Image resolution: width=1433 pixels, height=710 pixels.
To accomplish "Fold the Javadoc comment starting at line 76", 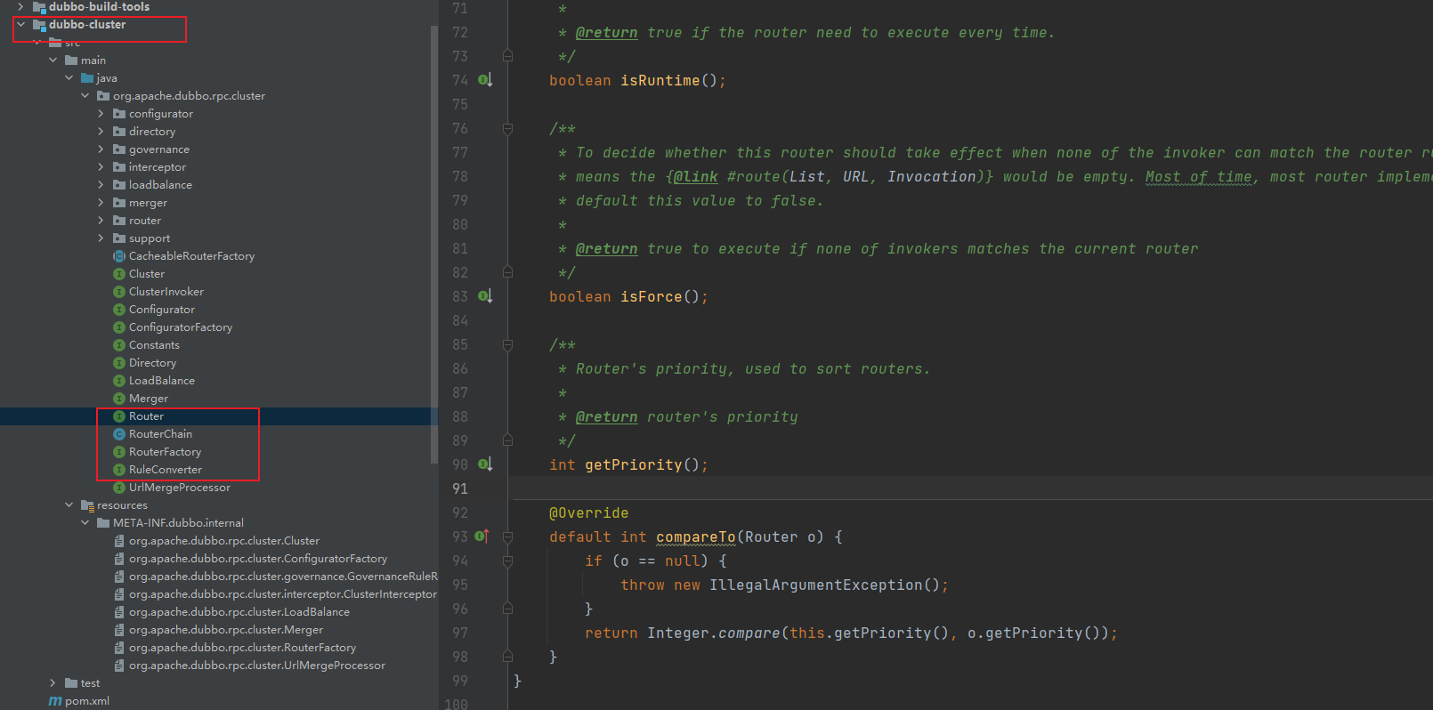I will (x=507, y=129).
